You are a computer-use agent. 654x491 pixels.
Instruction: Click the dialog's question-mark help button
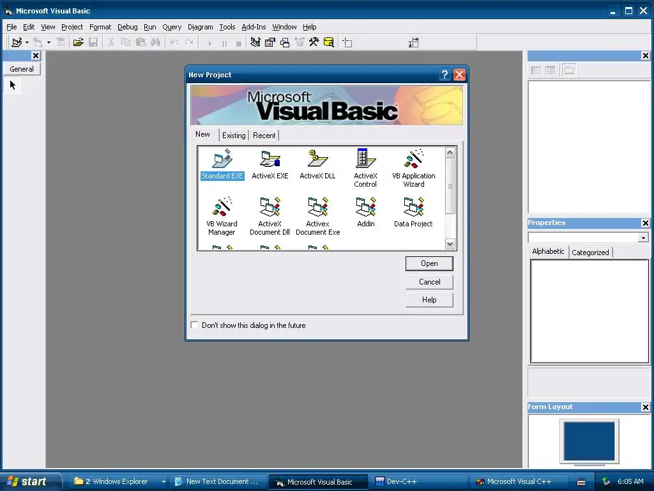[445, 75]
